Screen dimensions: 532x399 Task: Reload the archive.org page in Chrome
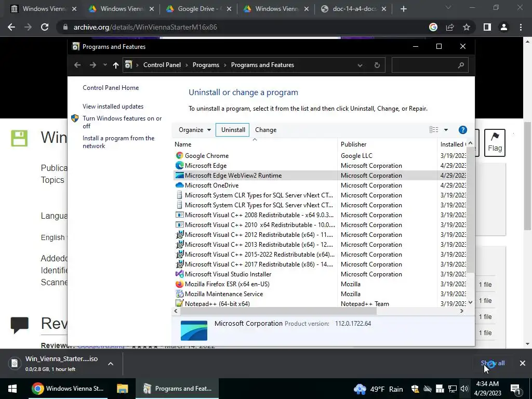coord(45,27)
